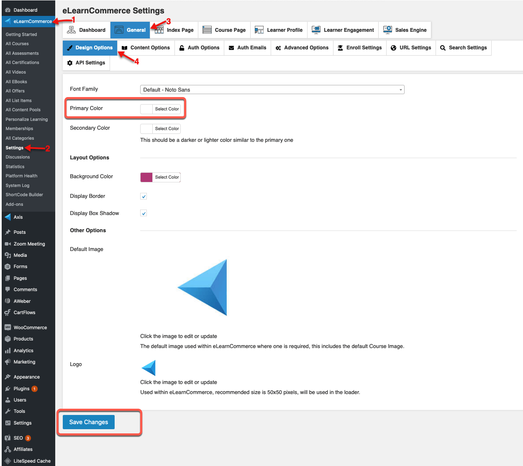Open Statistics in sidebar submenu
This screenshot has height=466, width=523.
(x=15, y=166)
